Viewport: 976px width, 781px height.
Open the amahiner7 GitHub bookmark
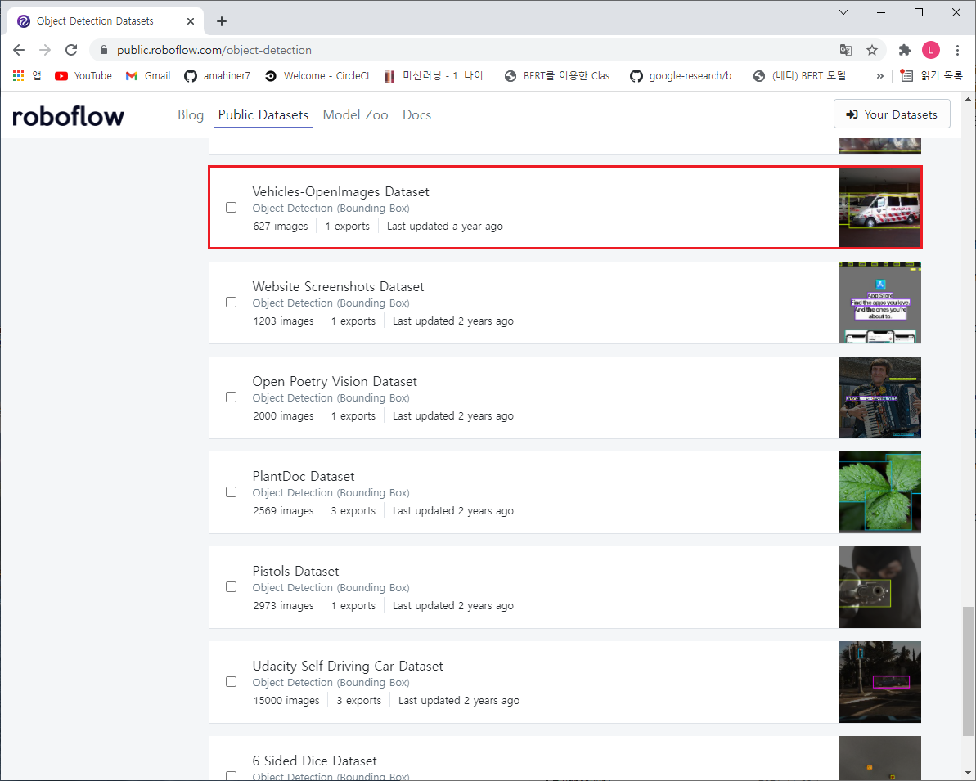[218, 75]
